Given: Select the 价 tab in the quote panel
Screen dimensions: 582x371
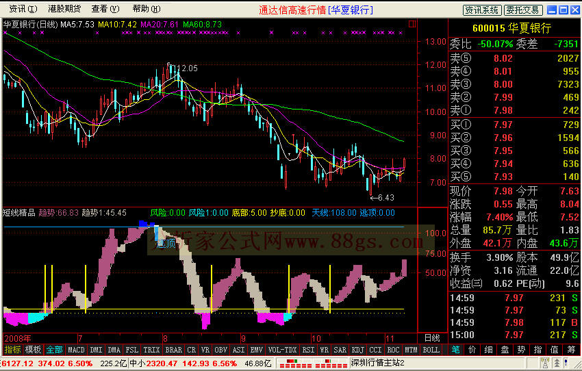Looking at the screenshot, I should [472, 350].
